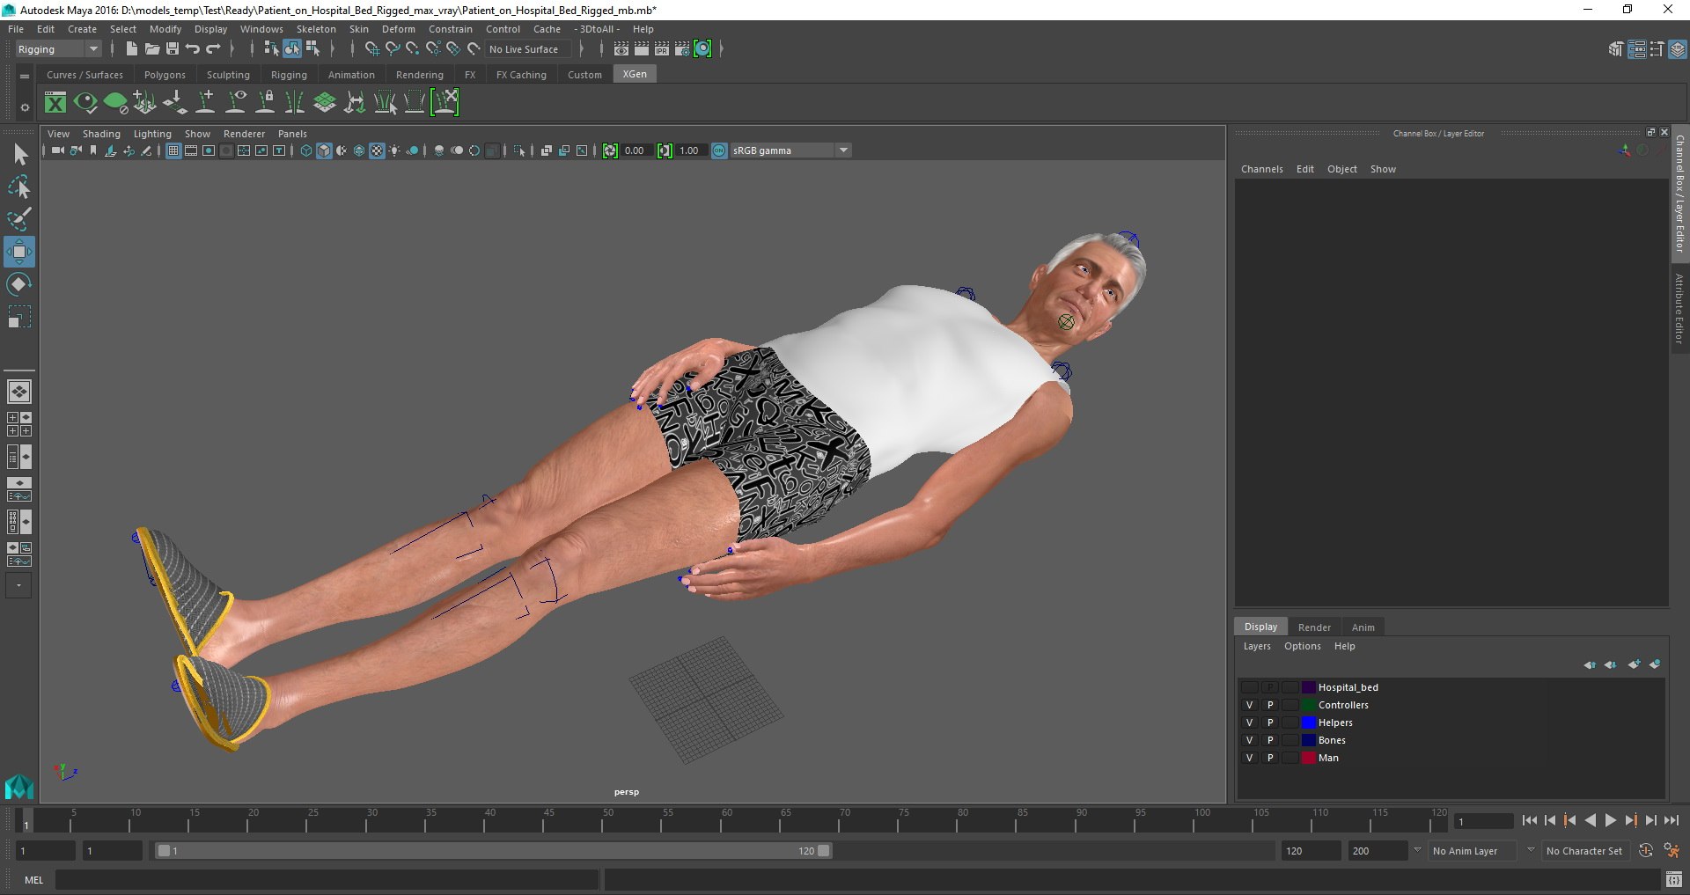Viewport: 1690px width, 895px height.
Task: Open the Channels menu in Channel Box
Action: [1261, 169]
